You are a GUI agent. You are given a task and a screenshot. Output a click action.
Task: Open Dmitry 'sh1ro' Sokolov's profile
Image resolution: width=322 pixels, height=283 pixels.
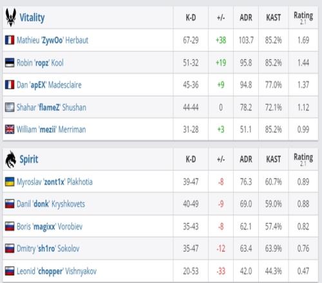(48, 248)
